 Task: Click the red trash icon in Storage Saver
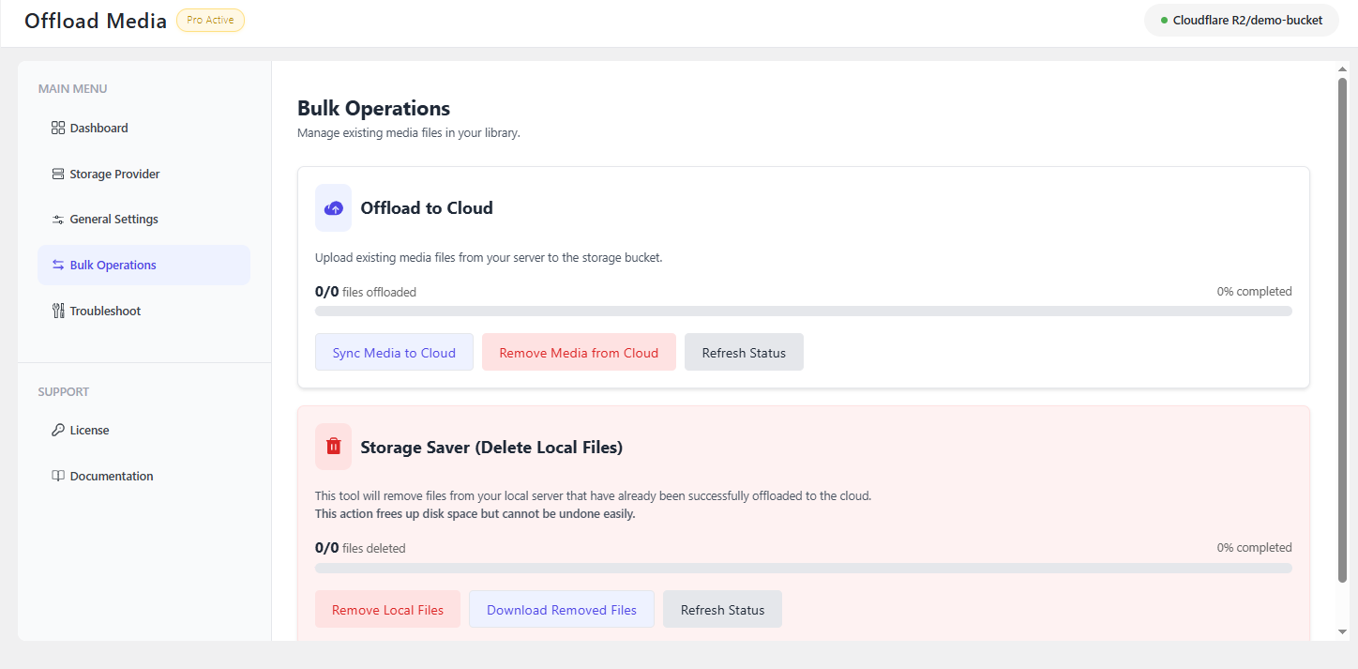tap(333, 447)
